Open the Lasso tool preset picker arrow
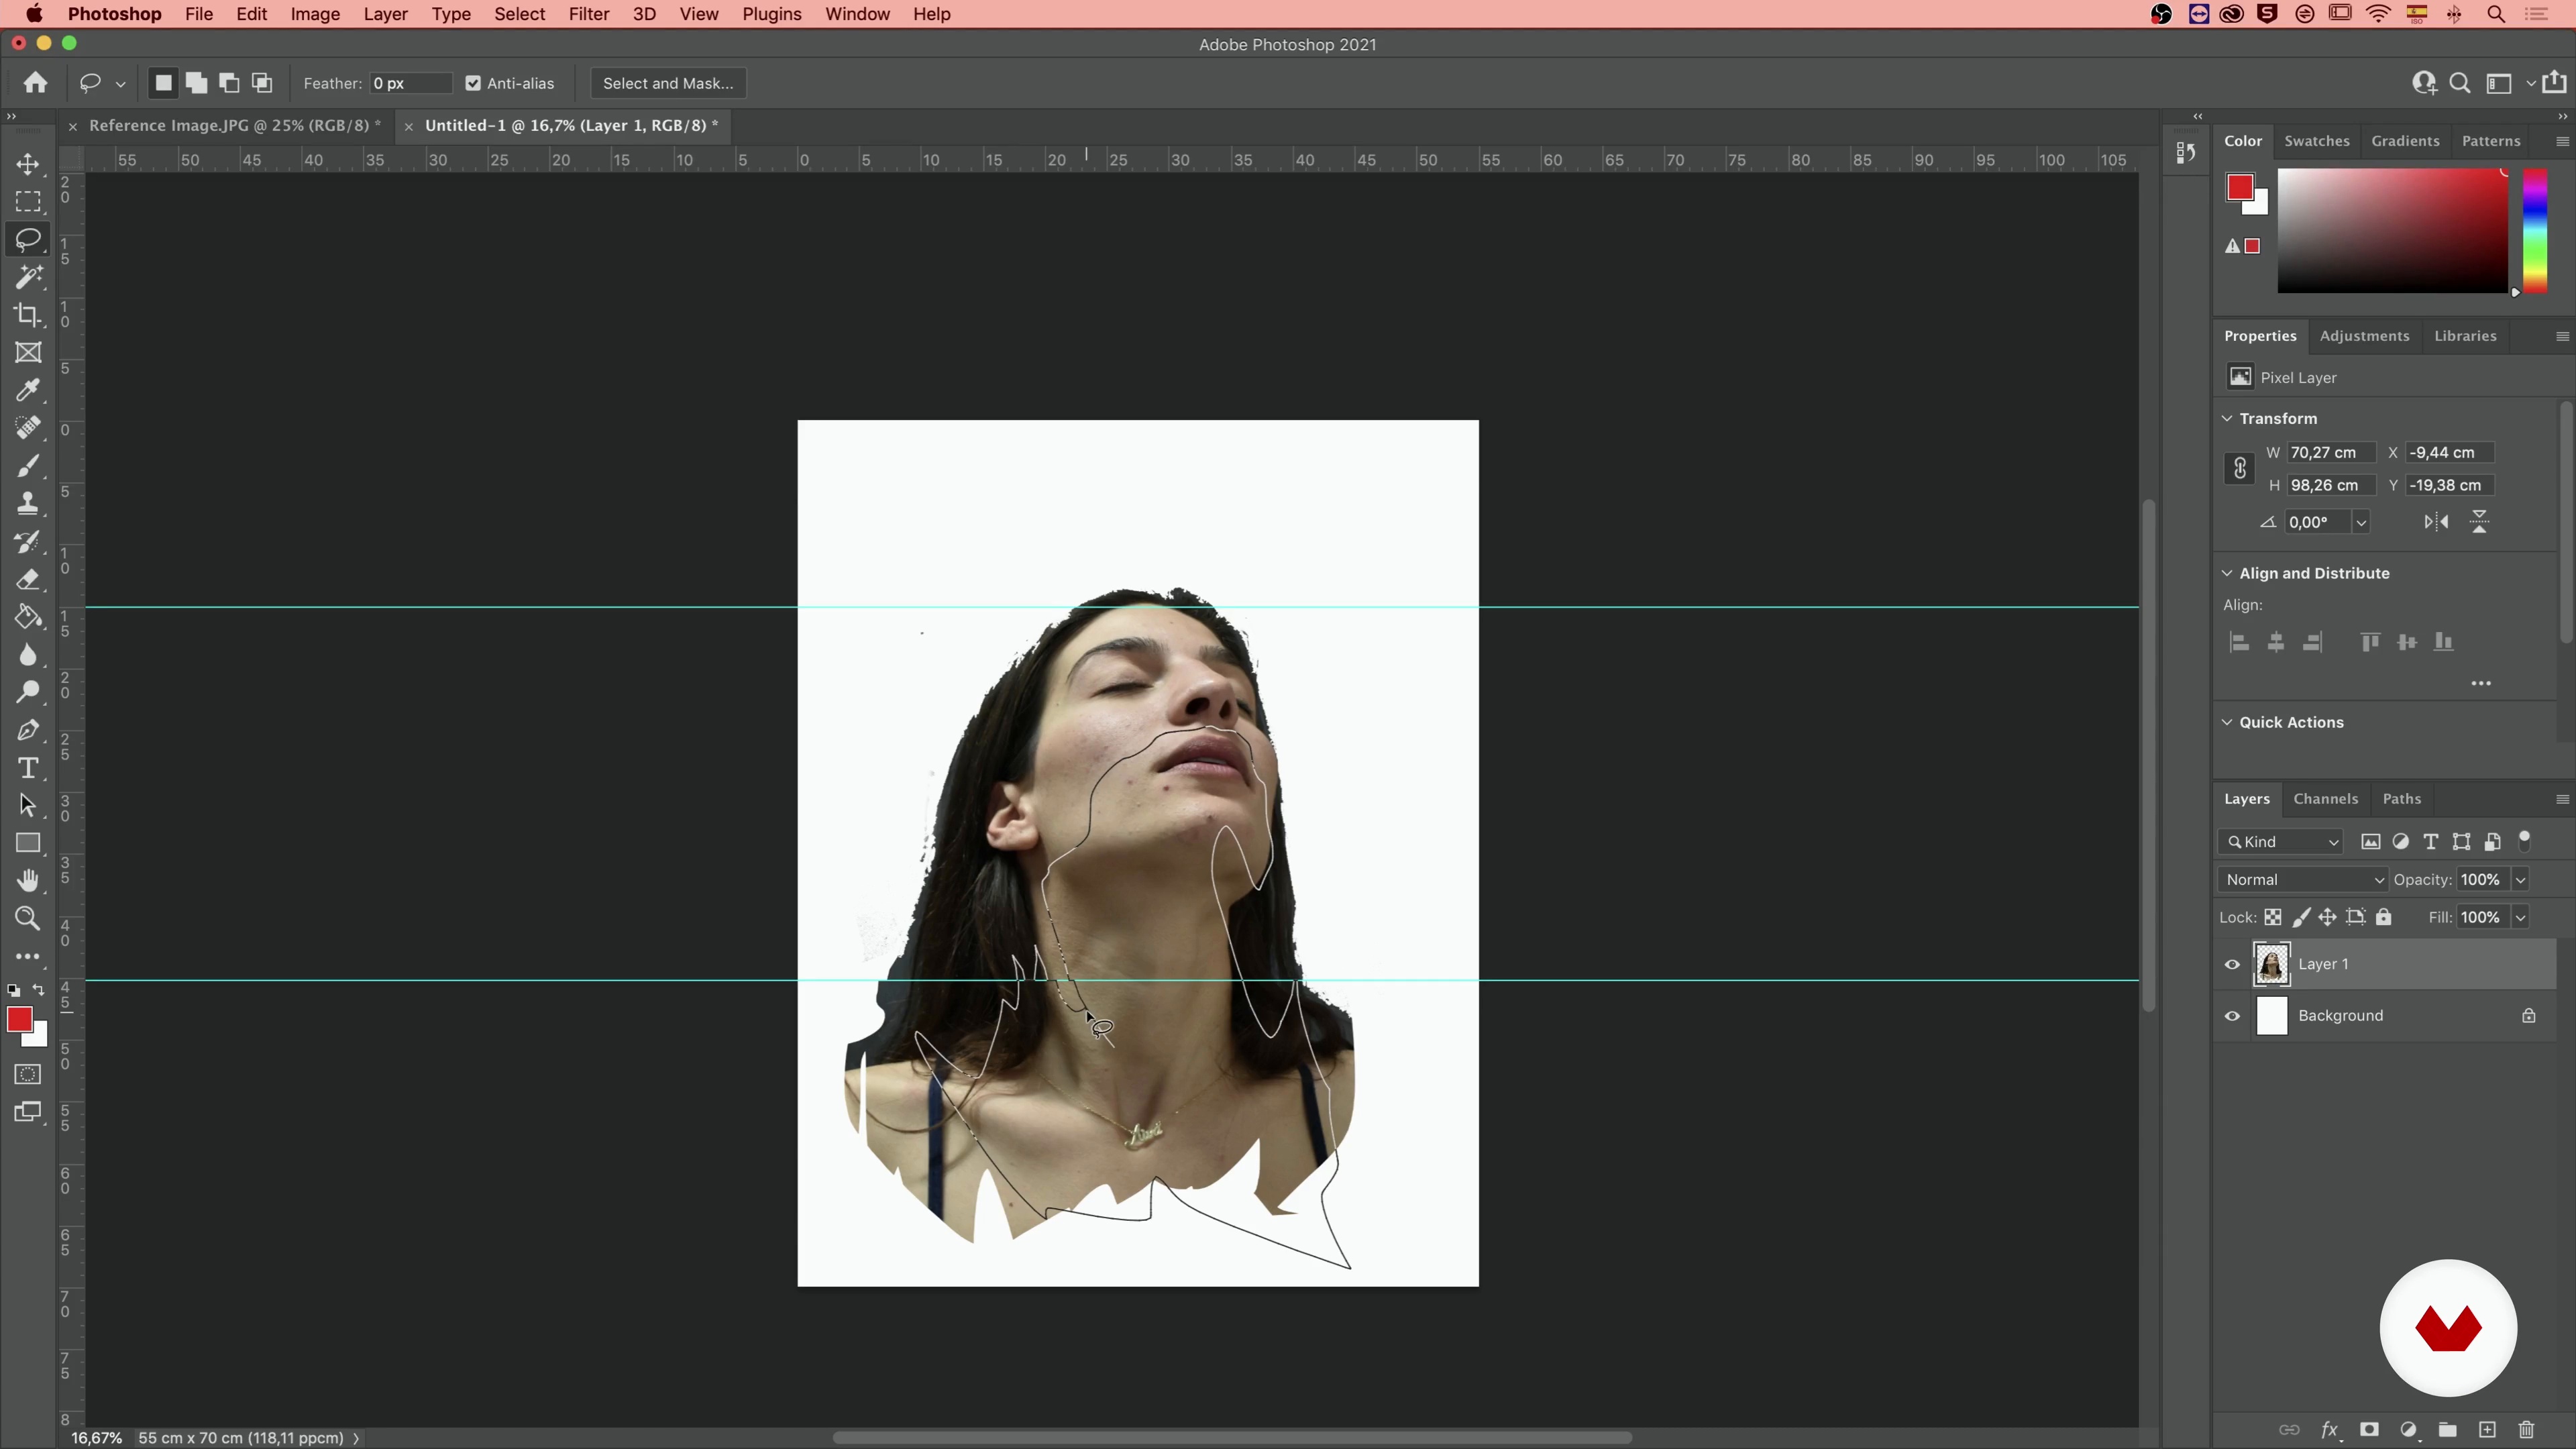The height and width of the screenshot is (1449, 2576). tap(121, 84)
